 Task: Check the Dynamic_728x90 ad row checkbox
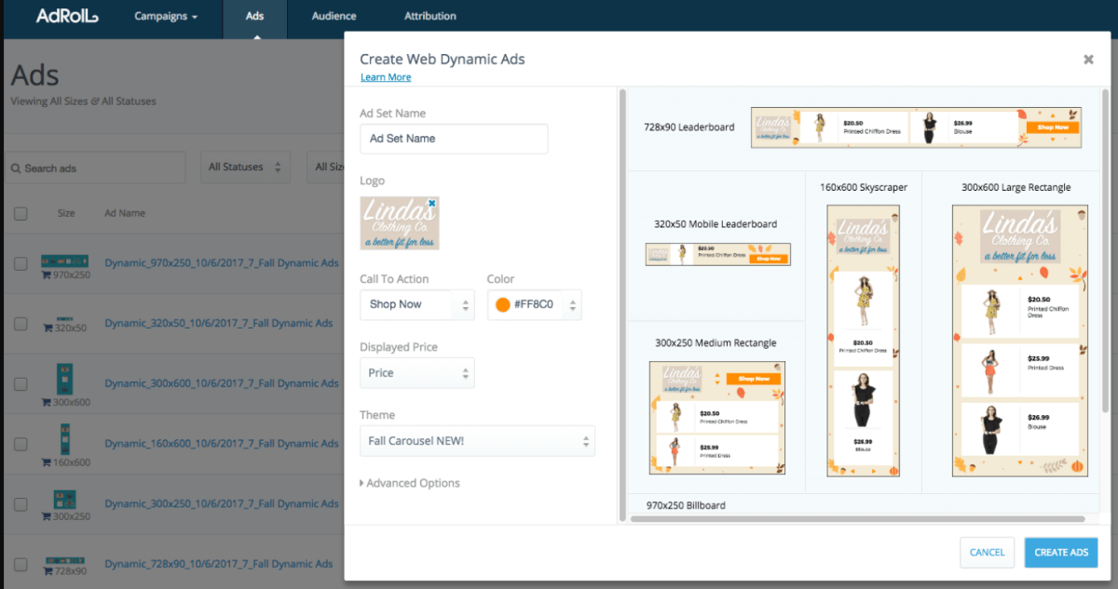pos(20,564)
